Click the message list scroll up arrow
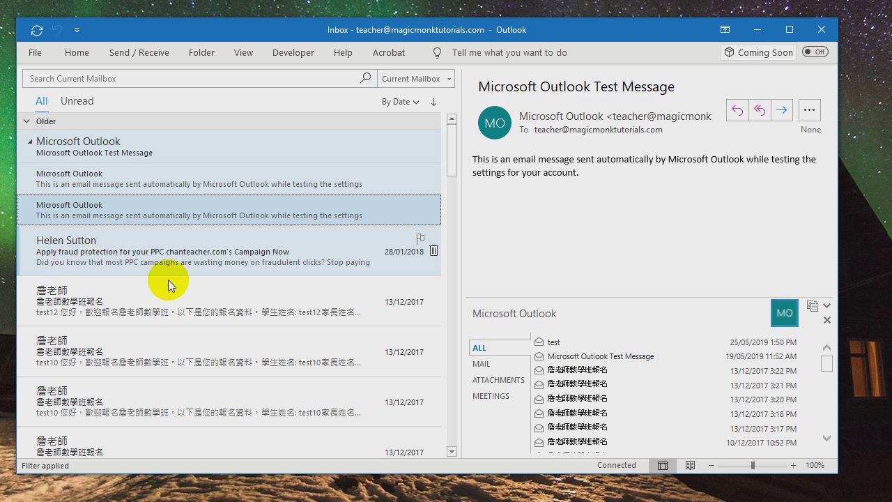Screen dimensions: 892x502 tap(452, 119)
